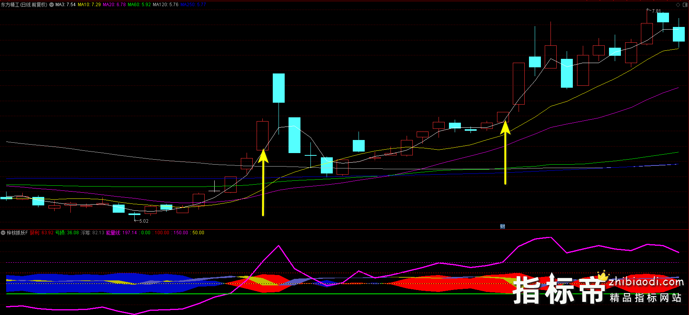Click the green 亏损: 36.08 value
Image resolution: width=689 pixels, height=315 pixels.
(67, 233)
